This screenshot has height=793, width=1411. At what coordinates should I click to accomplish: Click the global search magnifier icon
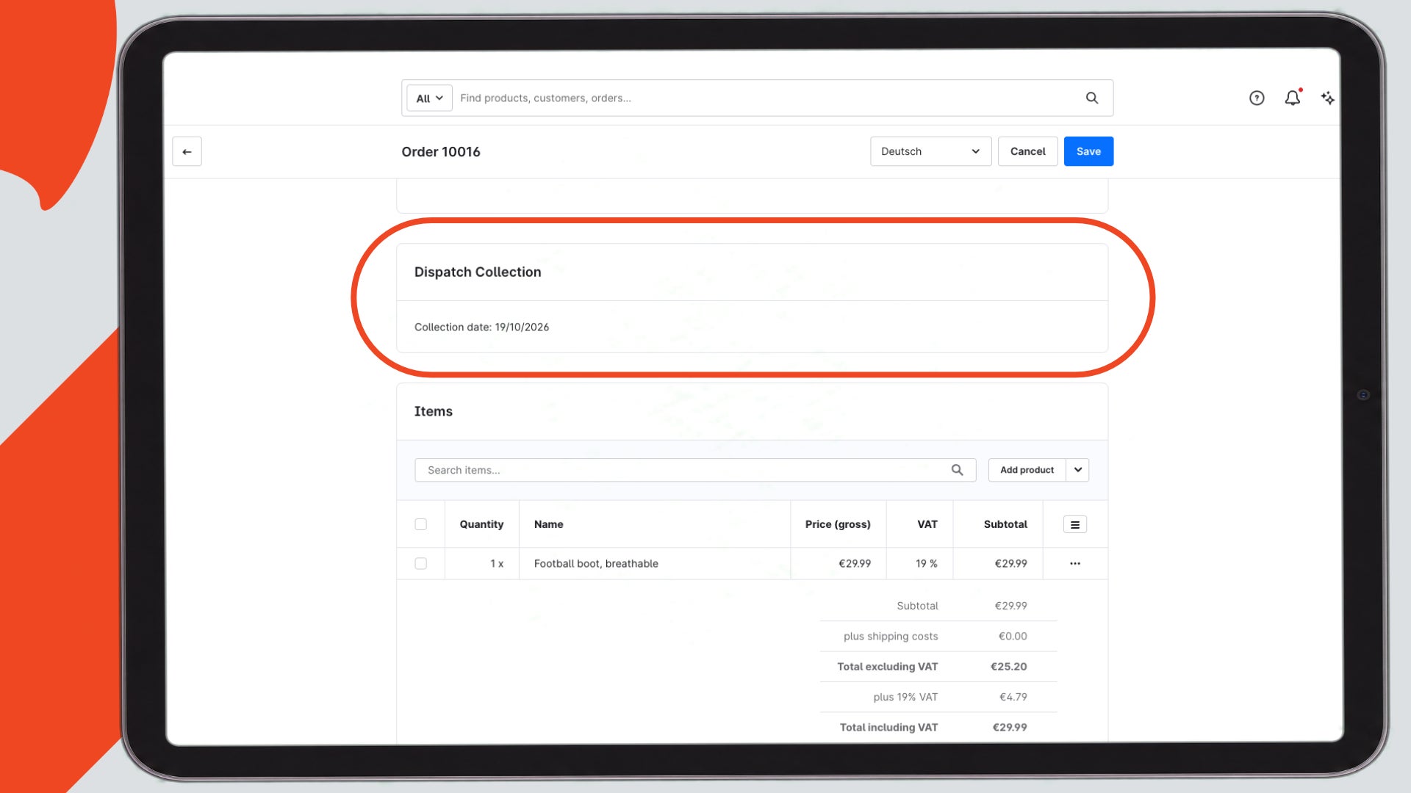[1092, 98]
